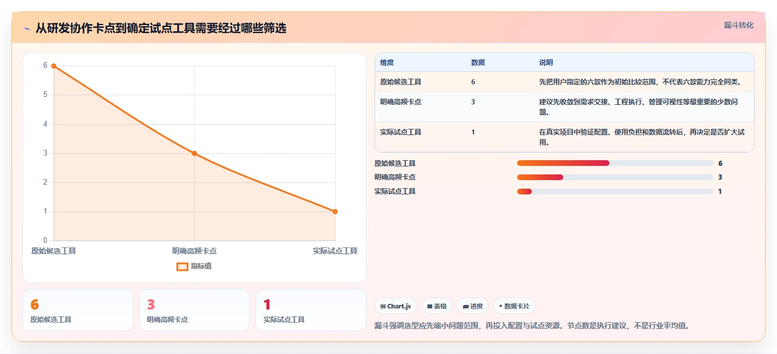Click the 说明 column header

click(x=546, y=63)
